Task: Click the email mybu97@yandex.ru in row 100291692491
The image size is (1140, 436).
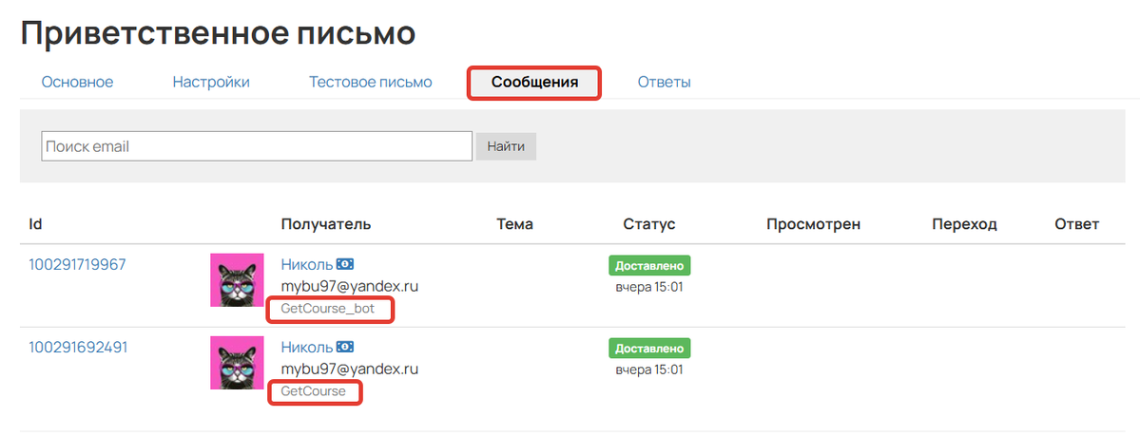Action: click(350, 370)
